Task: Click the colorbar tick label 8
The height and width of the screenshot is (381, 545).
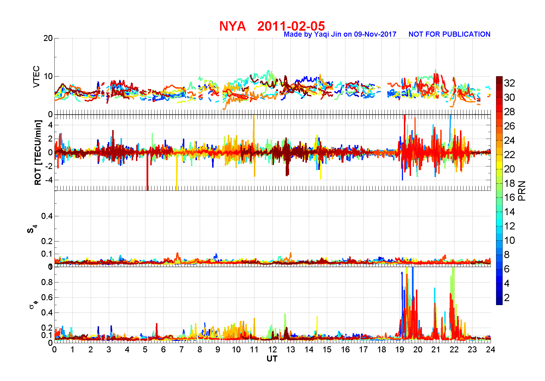Action: pos(507,255)
